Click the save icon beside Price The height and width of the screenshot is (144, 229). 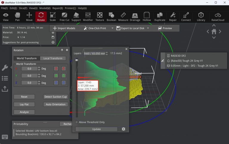[53, 37]
